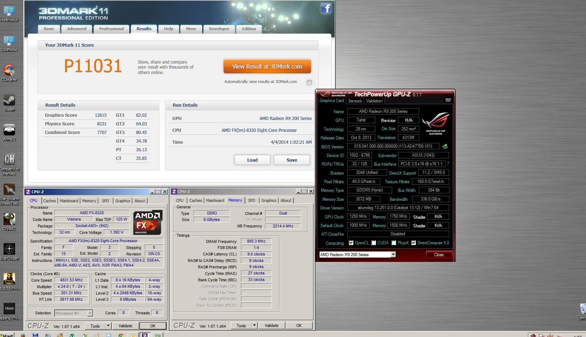This screenshot has width=586, height=337.
Task: Select the Arma 3 desktop icon
Action: (x=9, y=133)
